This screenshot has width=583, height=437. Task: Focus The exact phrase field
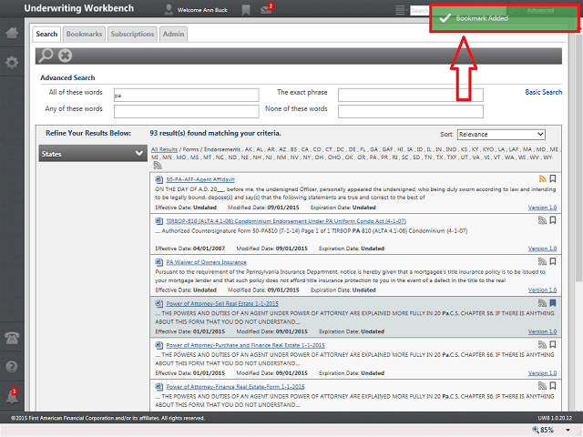(411, 95)
